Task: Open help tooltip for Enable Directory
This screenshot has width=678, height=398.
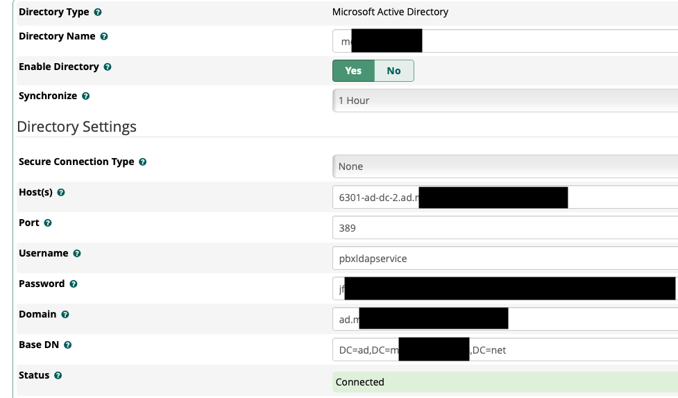Action: pyautogui.click(x=108, y=67)
